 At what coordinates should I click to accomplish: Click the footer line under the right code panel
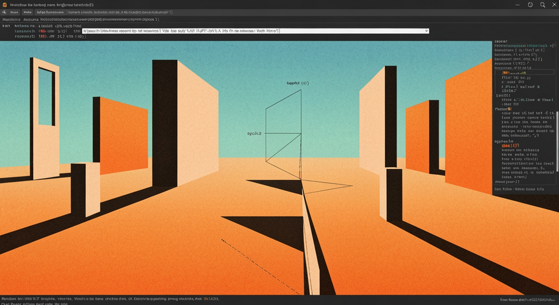519,189
